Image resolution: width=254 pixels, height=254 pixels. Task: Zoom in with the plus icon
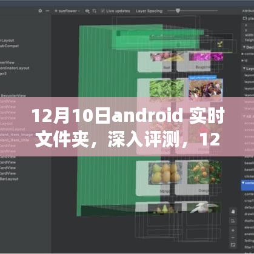coord(233,230)
